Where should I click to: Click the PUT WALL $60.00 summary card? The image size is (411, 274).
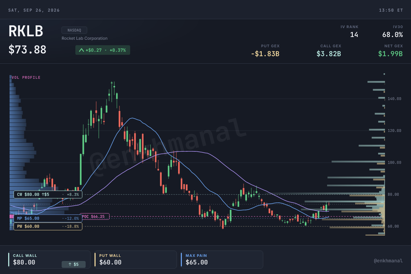point(136,260)
